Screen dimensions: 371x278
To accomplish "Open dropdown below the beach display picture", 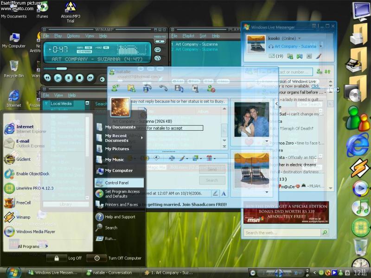I will (266, 192).
